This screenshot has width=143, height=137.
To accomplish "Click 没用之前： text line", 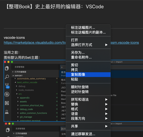I will coord(11,52).
